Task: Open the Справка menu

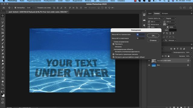Action: (x=121, y=1)
